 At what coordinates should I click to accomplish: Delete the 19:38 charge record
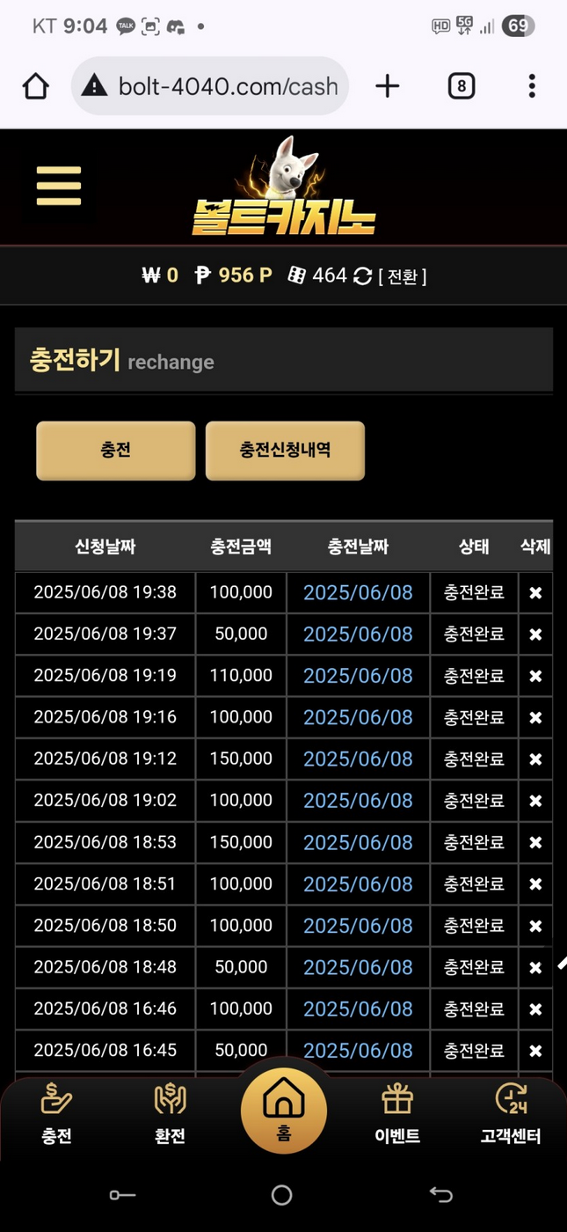coord(535,593)
